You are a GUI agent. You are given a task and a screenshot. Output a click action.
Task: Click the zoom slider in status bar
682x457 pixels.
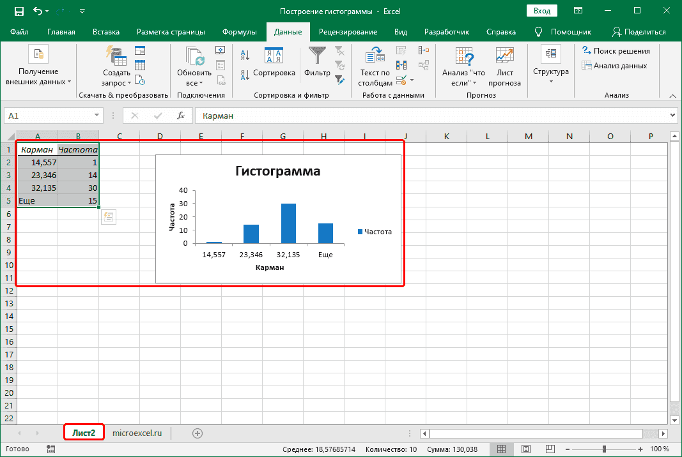click(x=604, y=449)
